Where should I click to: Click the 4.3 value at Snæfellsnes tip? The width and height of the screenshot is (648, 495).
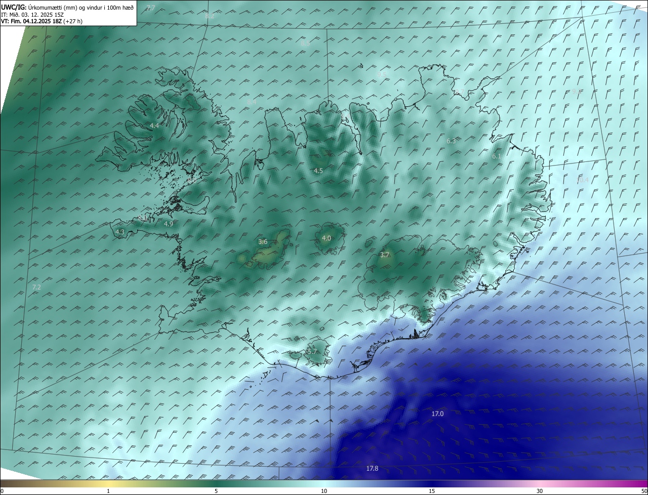tap(120, 232)
